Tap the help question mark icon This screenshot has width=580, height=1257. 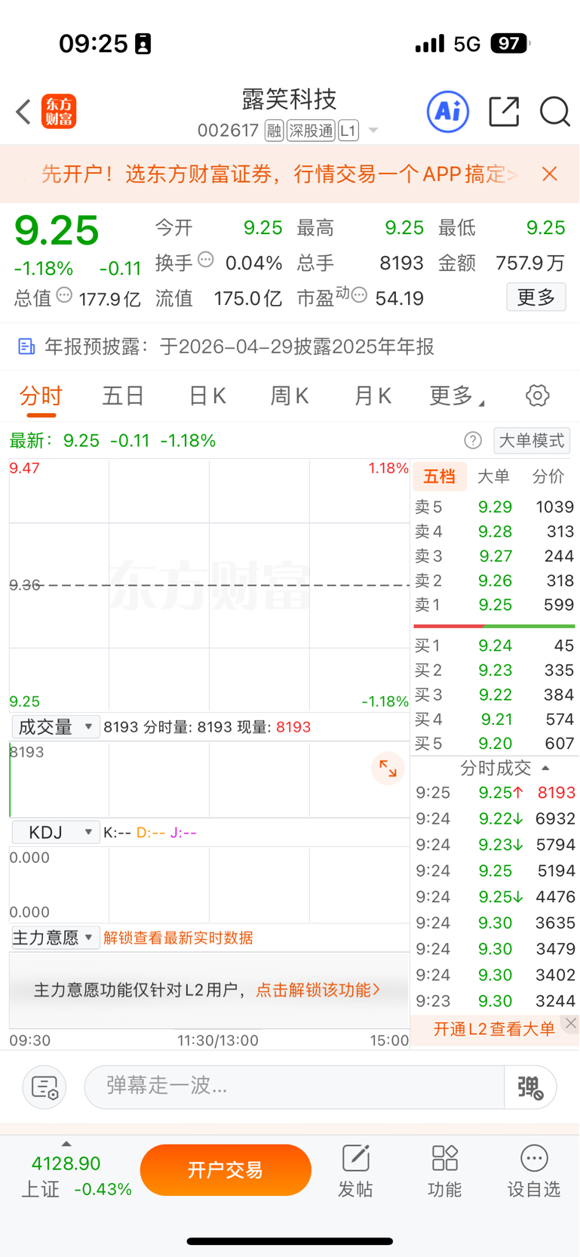tap(473, 440)
